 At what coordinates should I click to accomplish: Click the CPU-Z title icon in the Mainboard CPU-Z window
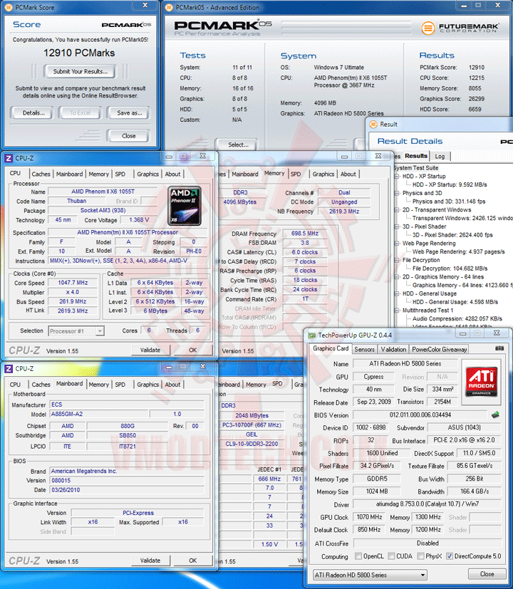pos(9,368)
